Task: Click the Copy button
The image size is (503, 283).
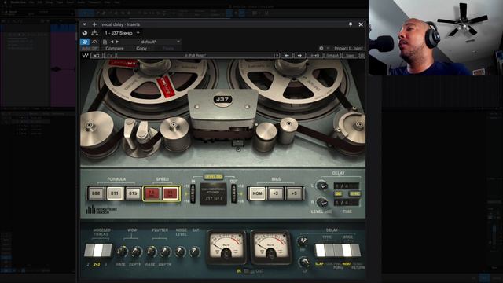Action: click(x=141, y=49)
